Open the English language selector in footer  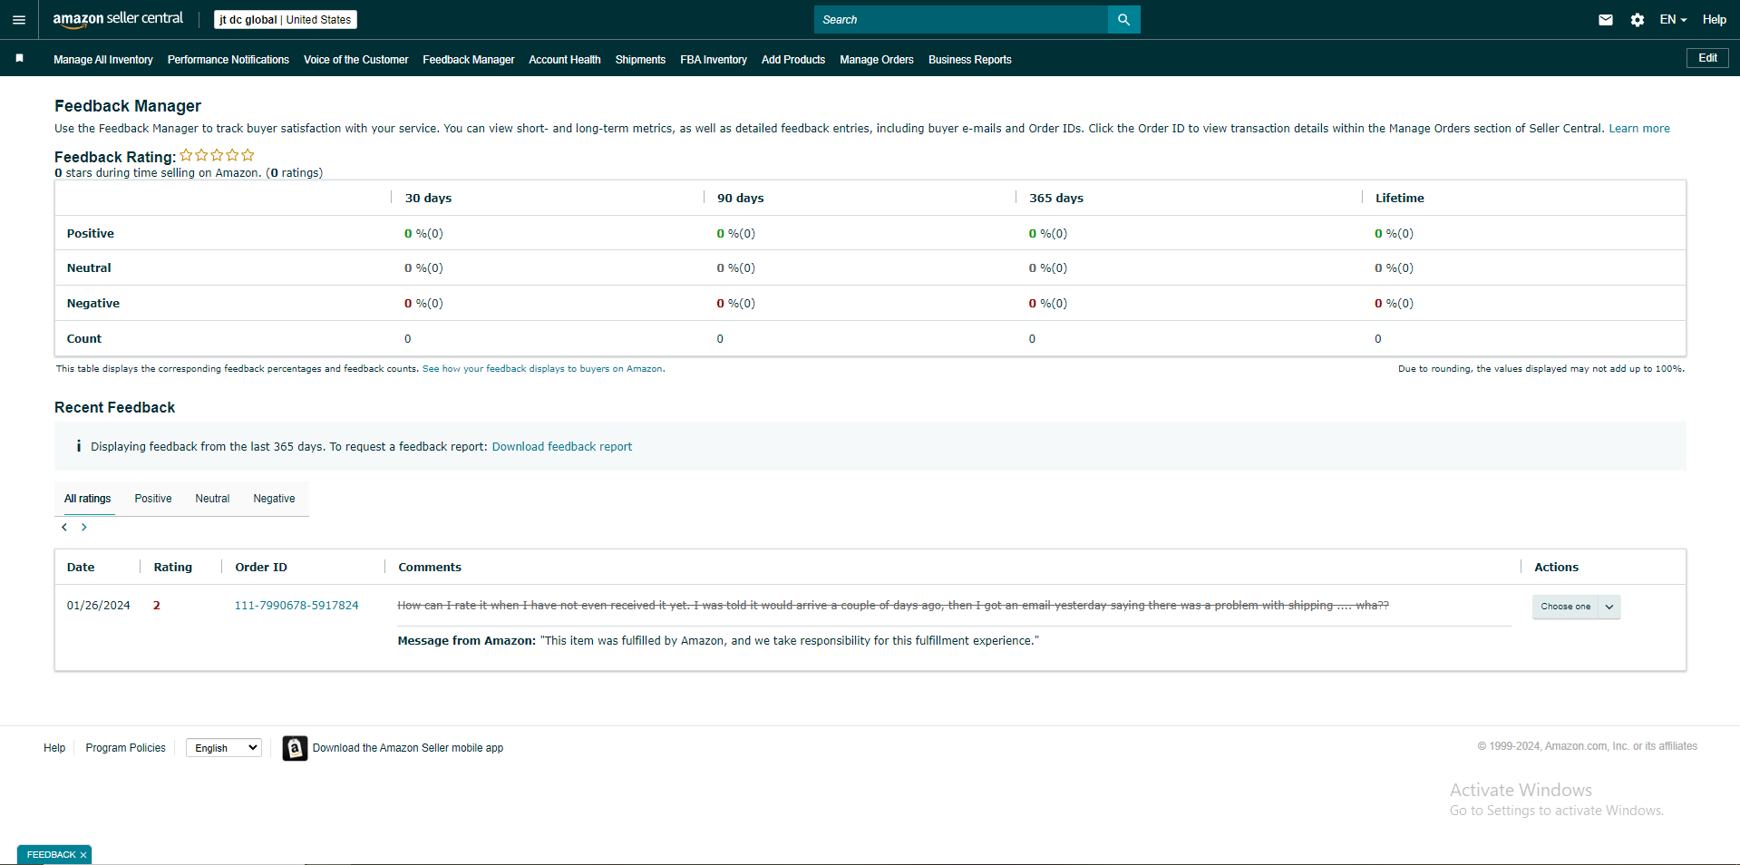[x=224, y=748]
